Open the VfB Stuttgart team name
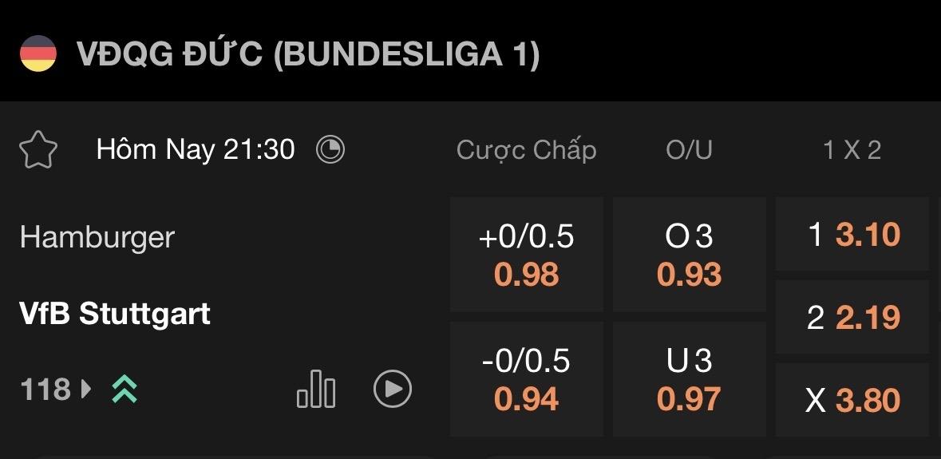 click(x=115, y=313)
